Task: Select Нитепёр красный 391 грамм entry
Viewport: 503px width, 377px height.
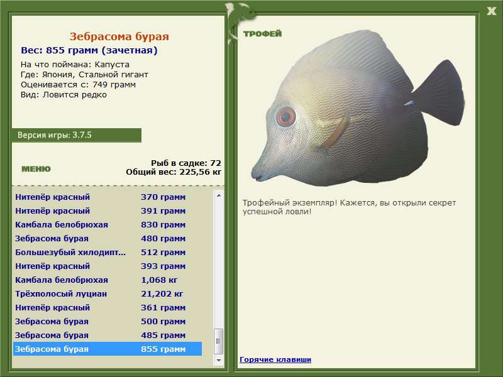Action: (101, 211)
